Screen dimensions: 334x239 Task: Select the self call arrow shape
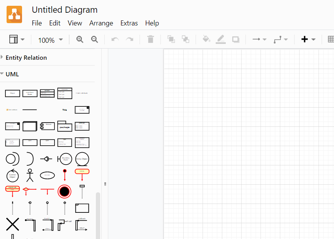[x=65, y=225]
